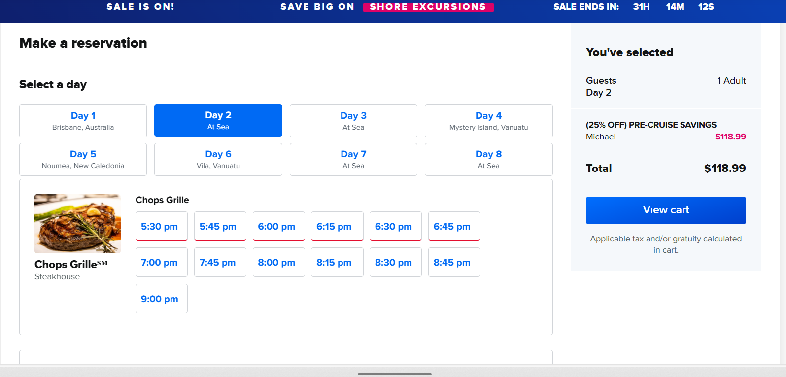Select the 8:45 pm time slot
786x377 pixels.
(454, 262)
